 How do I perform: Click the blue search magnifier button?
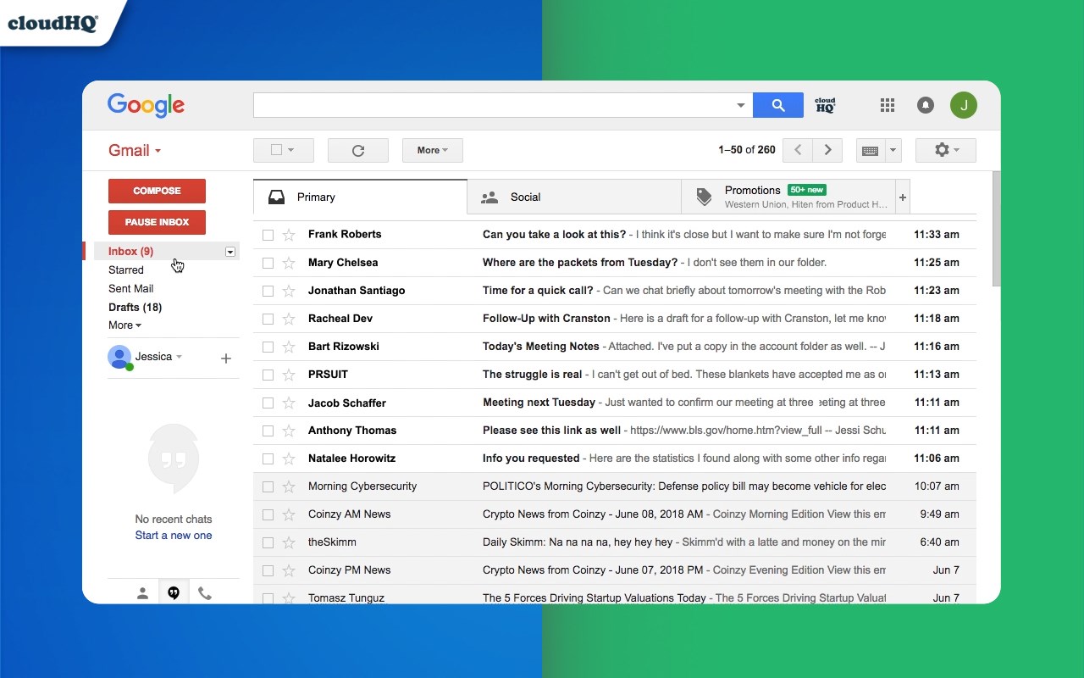(777, 105)
